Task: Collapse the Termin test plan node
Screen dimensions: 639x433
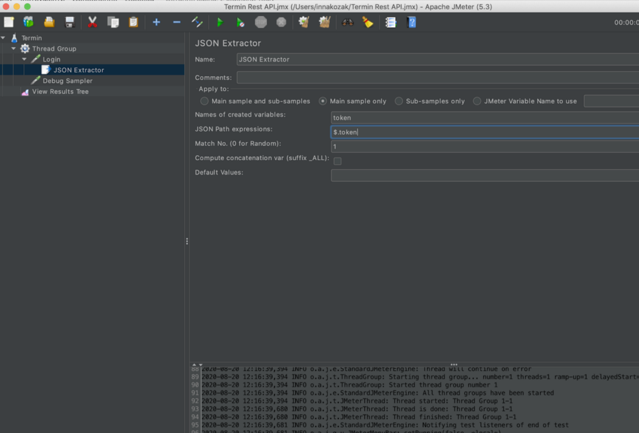Action: tap(4, 38)
